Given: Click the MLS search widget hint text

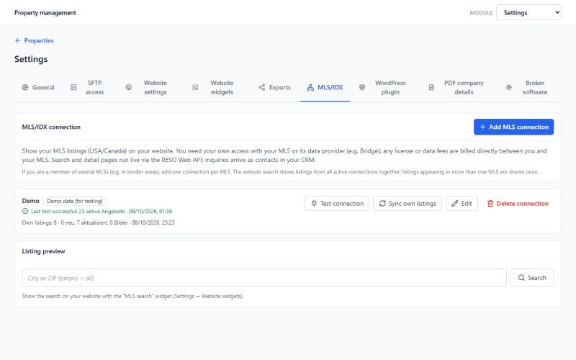Looking at the screenshot, I should pos(132,296).
